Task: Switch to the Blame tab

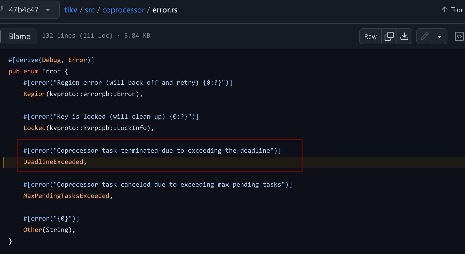Action: click(x=20, y=37)
